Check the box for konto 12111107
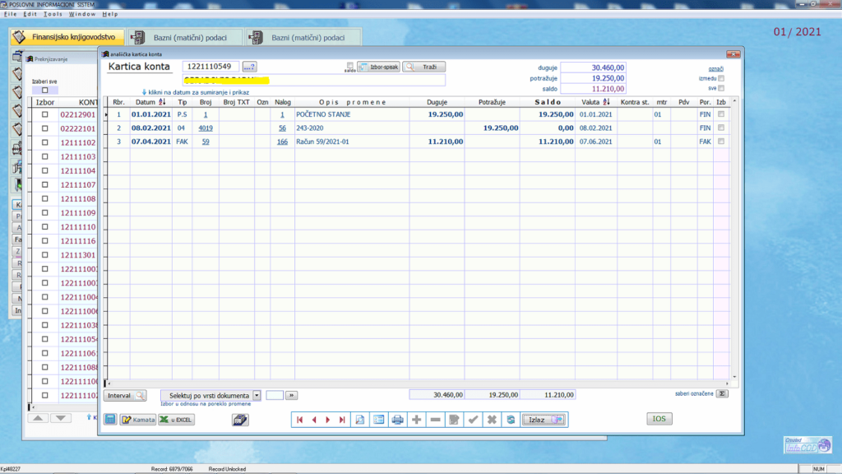842x474 pixels. click(45, 184)
